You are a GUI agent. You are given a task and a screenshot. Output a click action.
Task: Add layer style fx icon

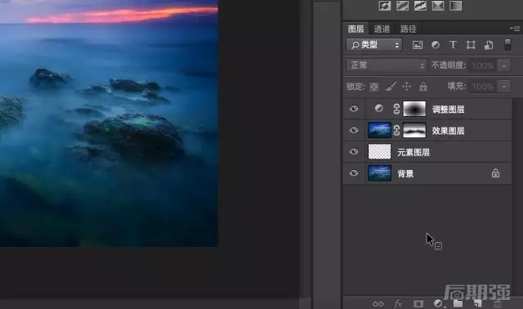(x=398, y=303)
